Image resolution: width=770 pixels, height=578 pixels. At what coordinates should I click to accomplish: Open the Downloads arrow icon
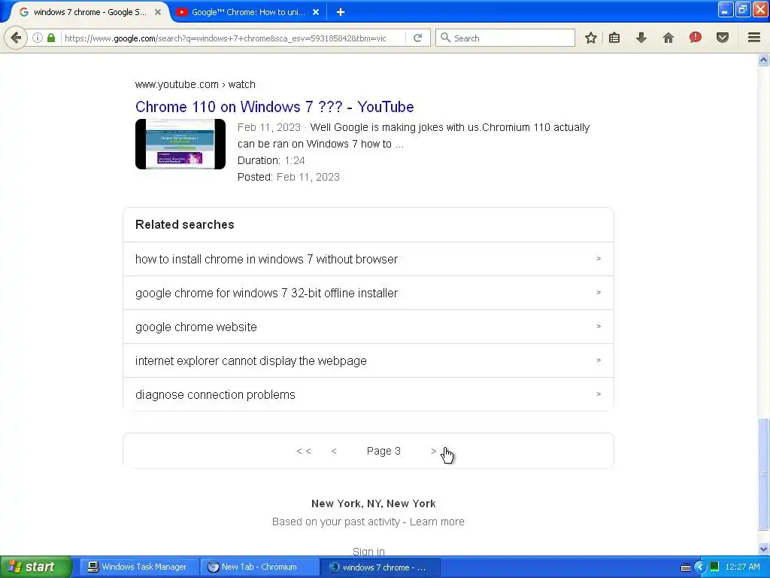[641, 38]
